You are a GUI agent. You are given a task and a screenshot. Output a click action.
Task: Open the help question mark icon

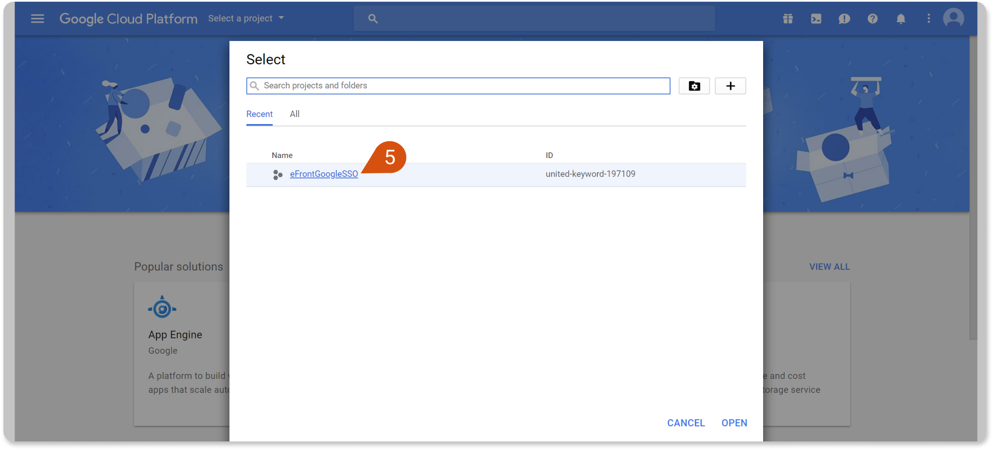(873, 18)
